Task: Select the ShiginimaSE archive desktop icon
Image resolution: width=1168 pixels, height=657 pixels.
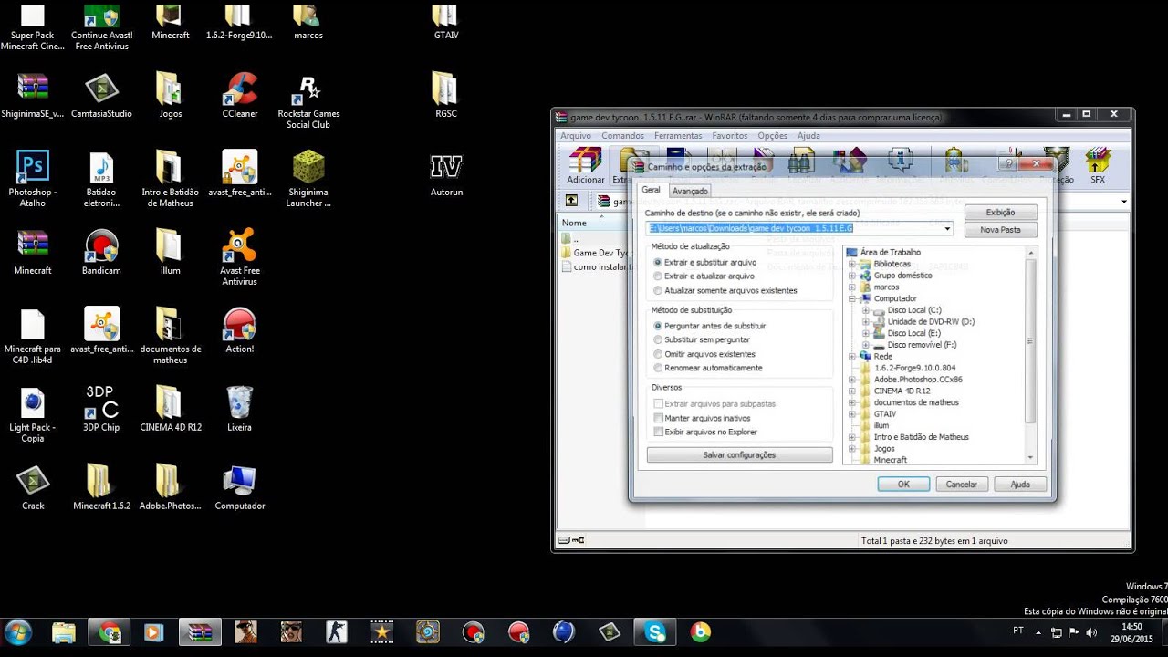Action: click(x=33, y=96)
